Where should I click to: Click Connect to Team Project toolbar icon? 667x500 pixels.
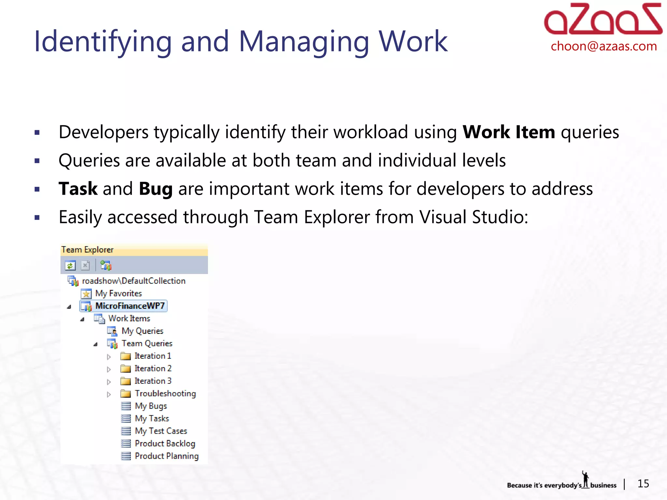106,266
